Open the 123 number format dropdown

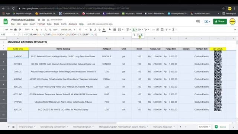pyautogui.click(x=55, y=30)
